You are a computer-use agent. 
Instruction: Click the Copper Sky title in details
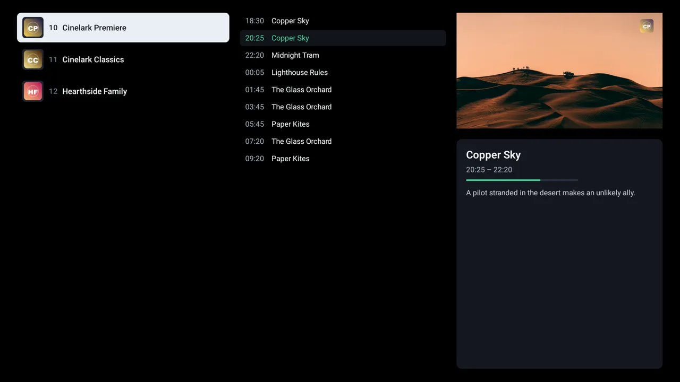[493, 155]
